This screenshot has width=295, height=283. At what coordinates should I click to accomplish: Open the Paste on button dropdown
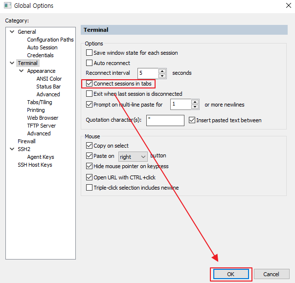133,157
